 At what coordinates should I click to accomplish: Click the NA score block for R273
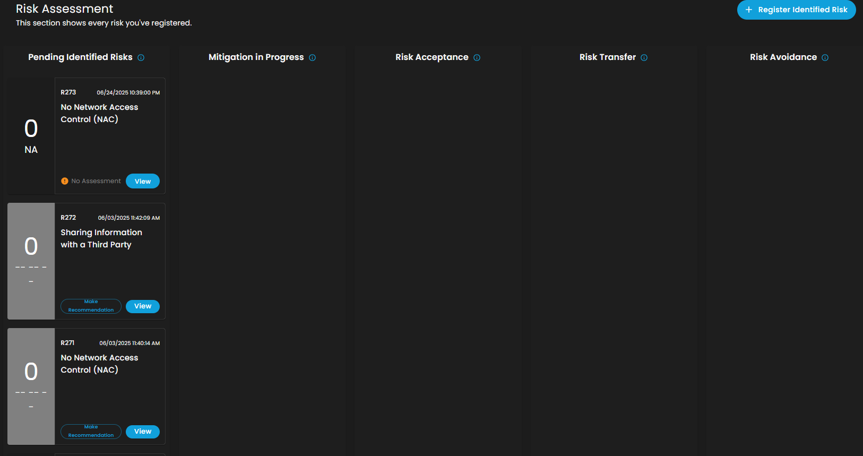pos(31,136)
